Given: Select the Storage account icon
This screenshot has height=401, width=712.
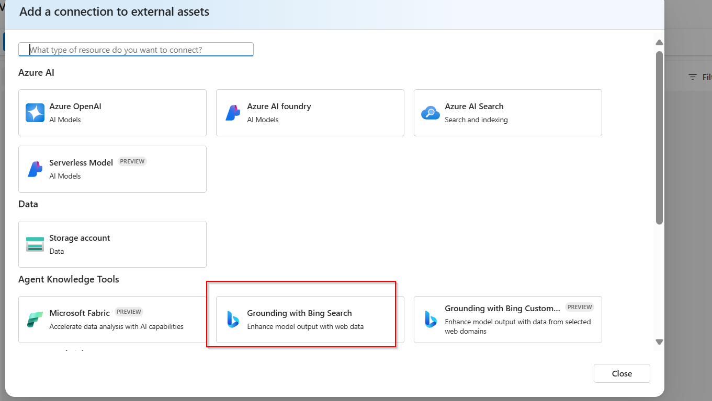Looking at the screenshot, I should point(35,244).
